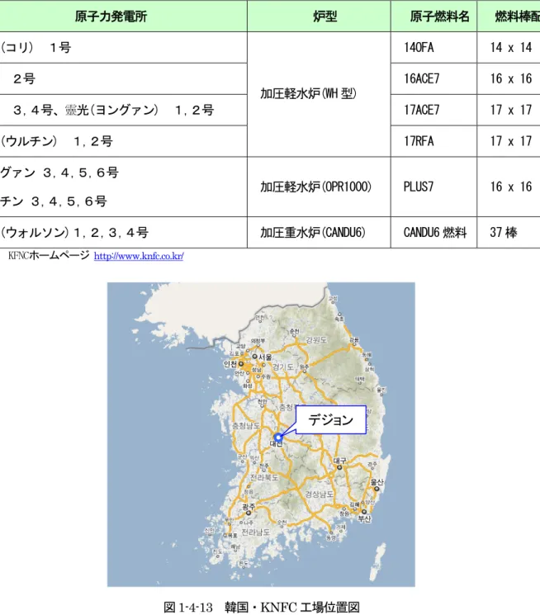Click the 인천 city label on map

click(x=230, y=364)
